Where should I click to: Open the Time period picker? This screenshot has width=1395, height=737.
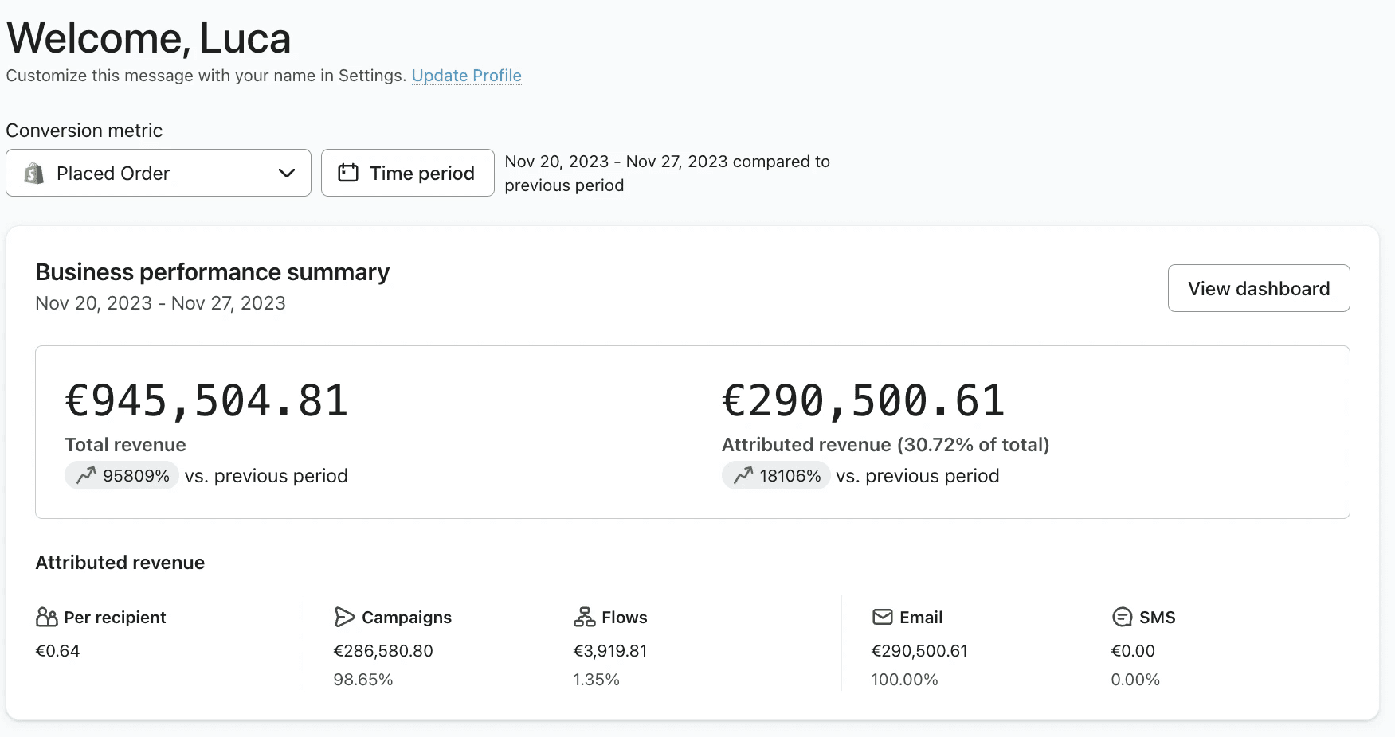[x=408, y=173]
